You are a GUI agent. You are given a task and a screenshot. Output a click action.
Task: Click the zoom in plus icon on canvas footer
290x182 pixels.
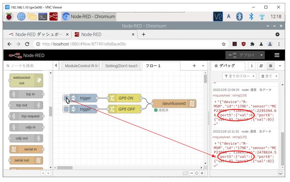click(x=202, y=173)
